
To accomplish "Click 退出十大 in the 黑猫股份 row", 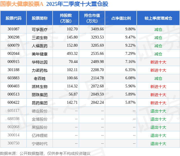I will coord(158,127).
